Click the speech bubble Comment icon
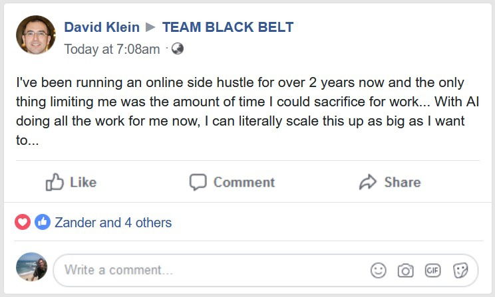Image resolution: width=495 pixels, height=297 pixels. click(x=198, y=182)
